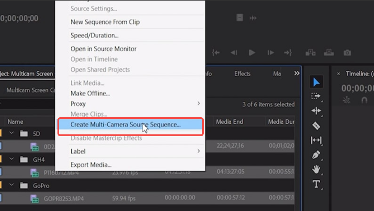The width and height of the screenshot is (374, 211).
Task: Select the Track Select Forward tool
Action: 316,96
